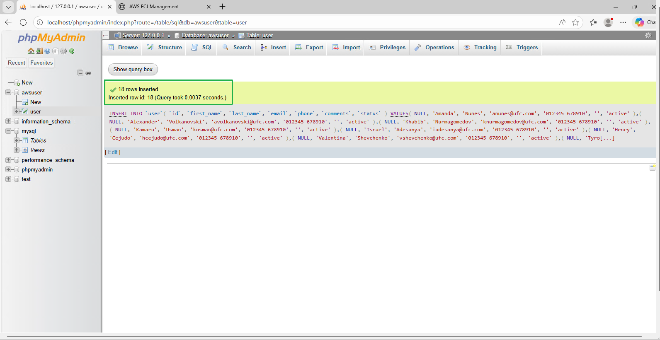660x340 pixels.
Task: Click the page settings gear in breadcrumb bar
Action: [648, 36]
